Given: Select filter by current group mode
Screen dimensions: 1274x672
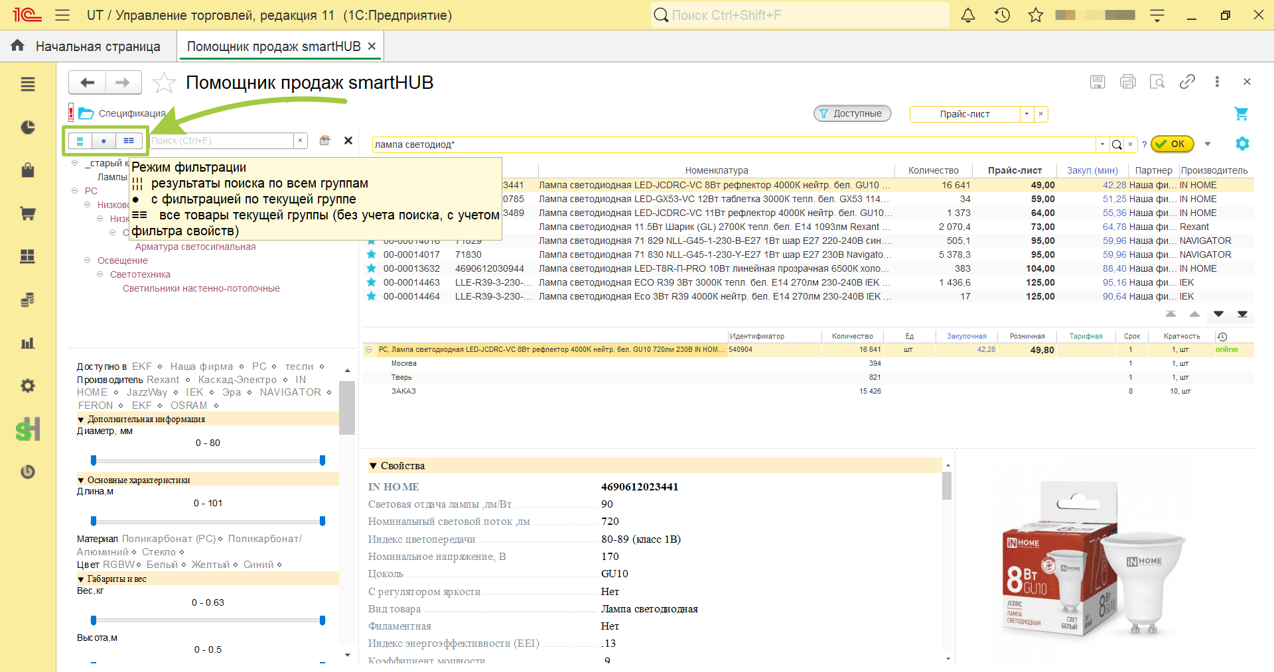Looking at the screenshot, I should tap(104, 140).
